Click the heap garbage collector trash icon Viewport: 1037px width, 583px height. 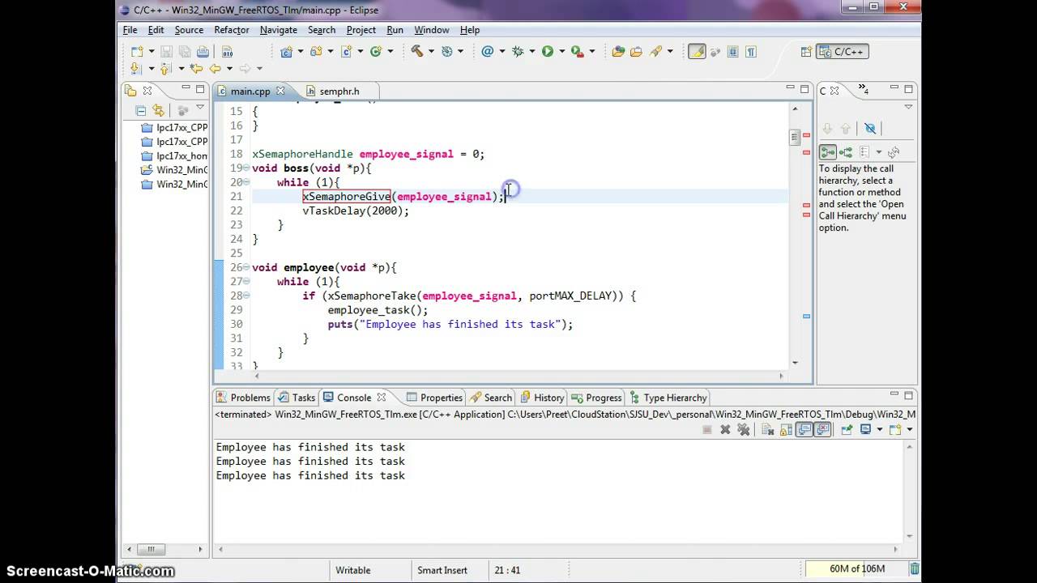coord(915,569)
